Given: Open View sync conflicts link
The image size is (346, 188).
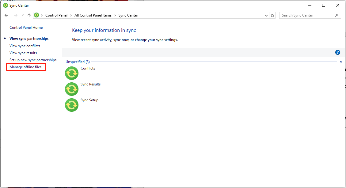Looking at the screenshot, I should pos(25,46).
